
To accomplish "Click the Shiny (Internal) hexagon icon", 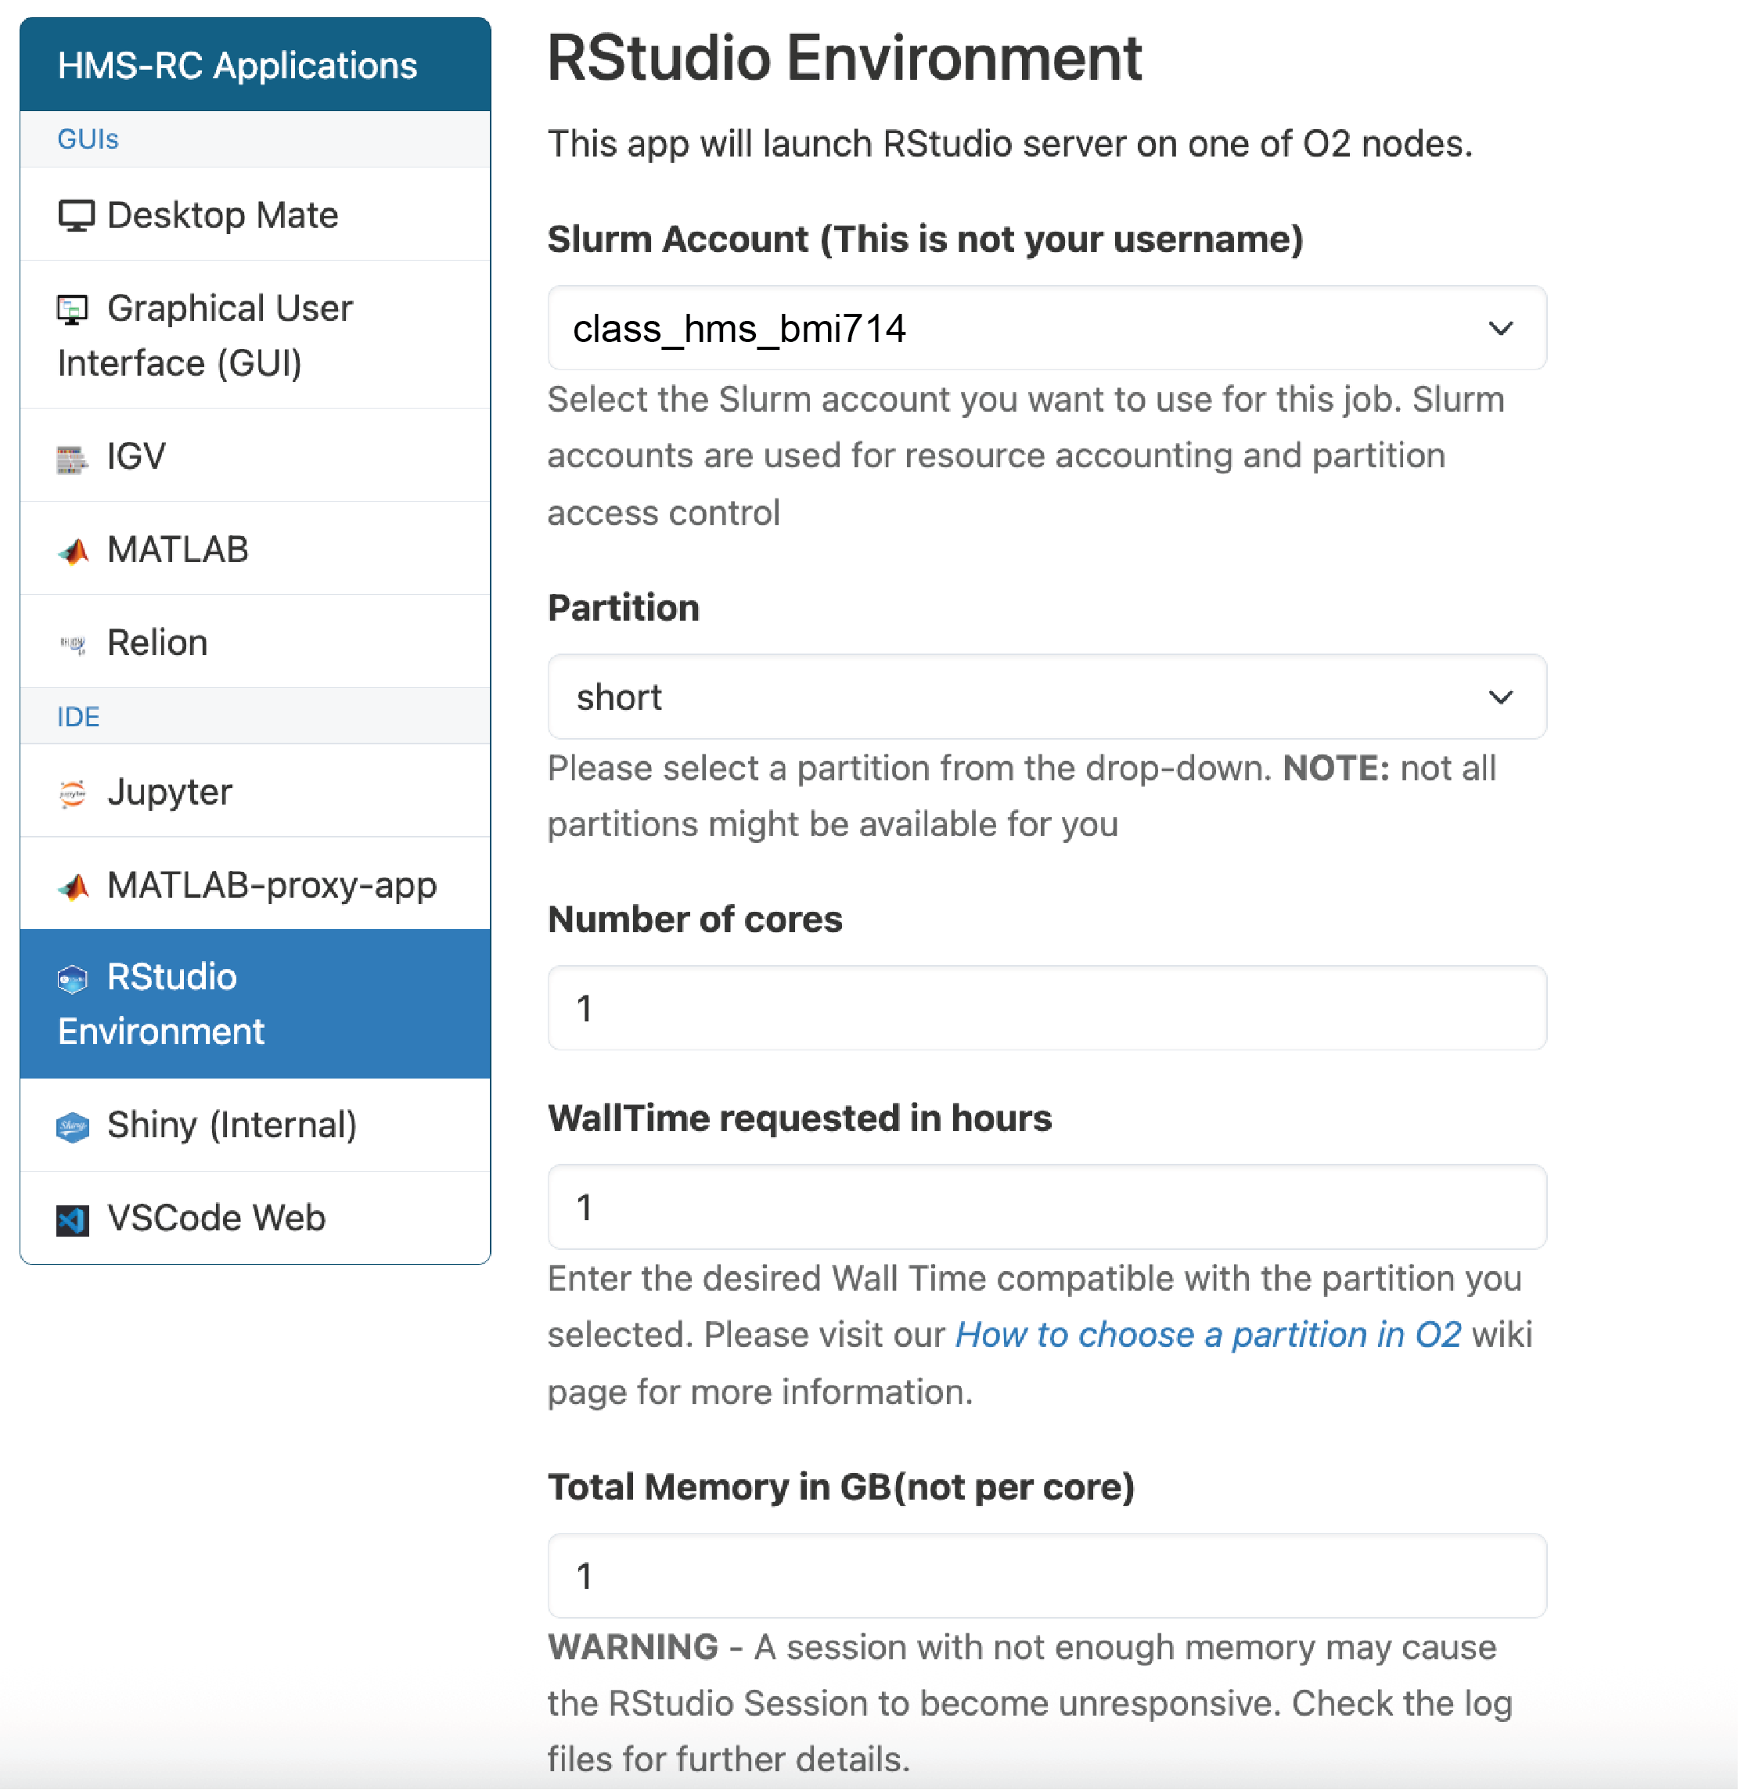I will tap(72, 1127).
